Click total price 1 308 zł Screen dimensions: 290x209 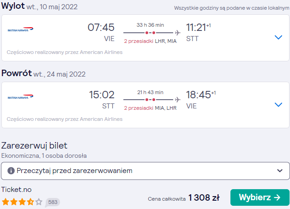[204, 197]
